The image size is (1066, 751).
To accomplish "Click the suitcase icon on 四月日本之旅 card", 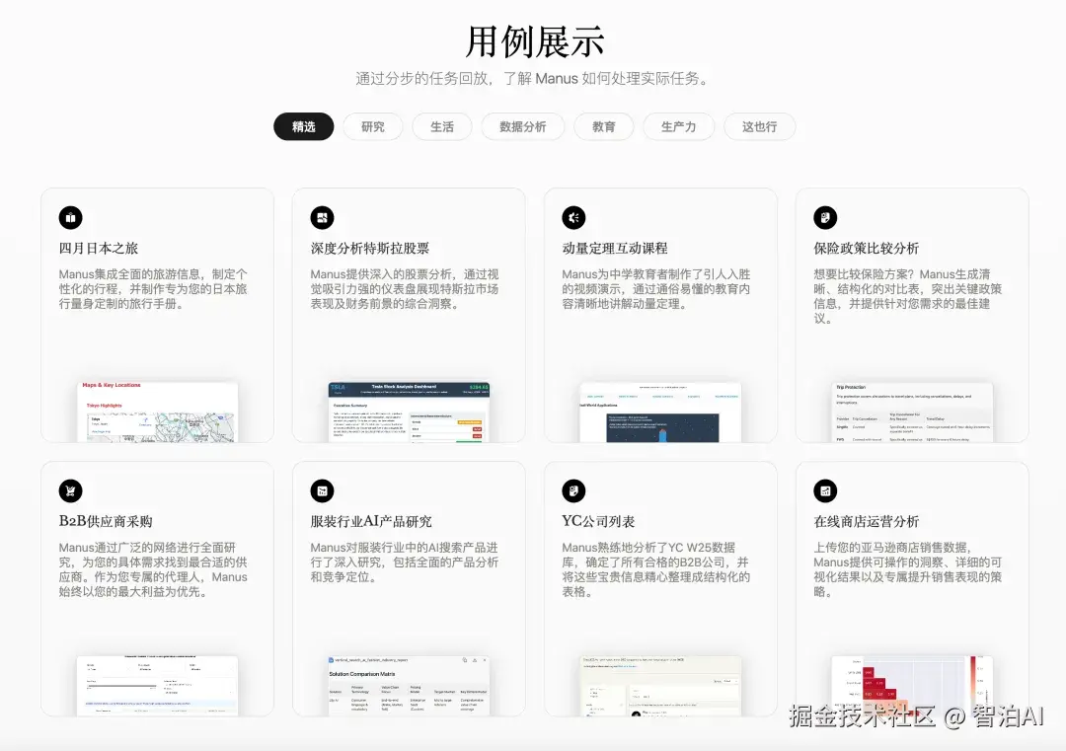I will [71, 217].
